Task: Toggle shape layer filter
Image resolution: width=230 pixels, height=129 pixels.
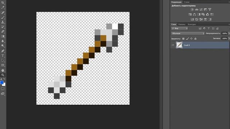Action: point(213,28)
